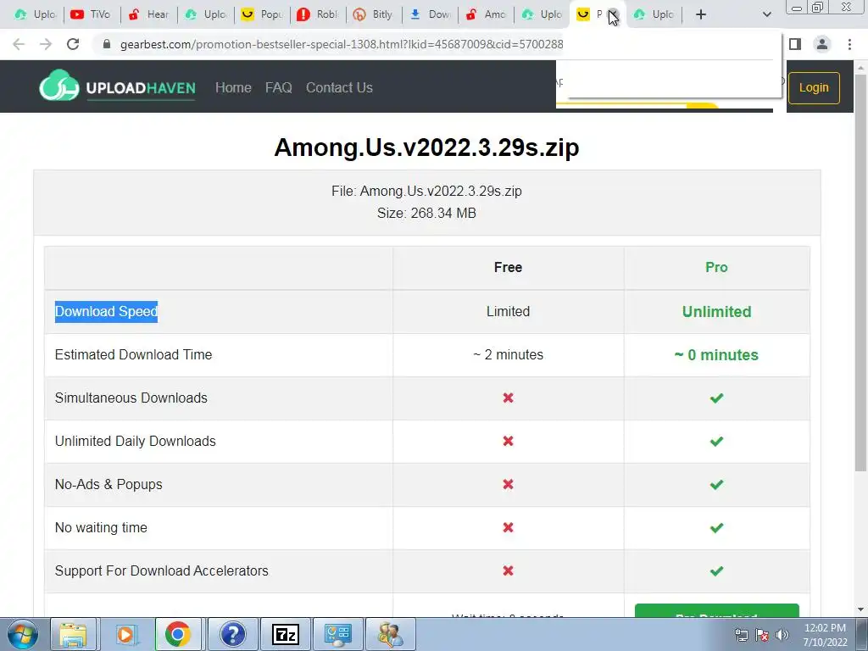
Task: Switch to the Popu tab
Action: point(262,14)
